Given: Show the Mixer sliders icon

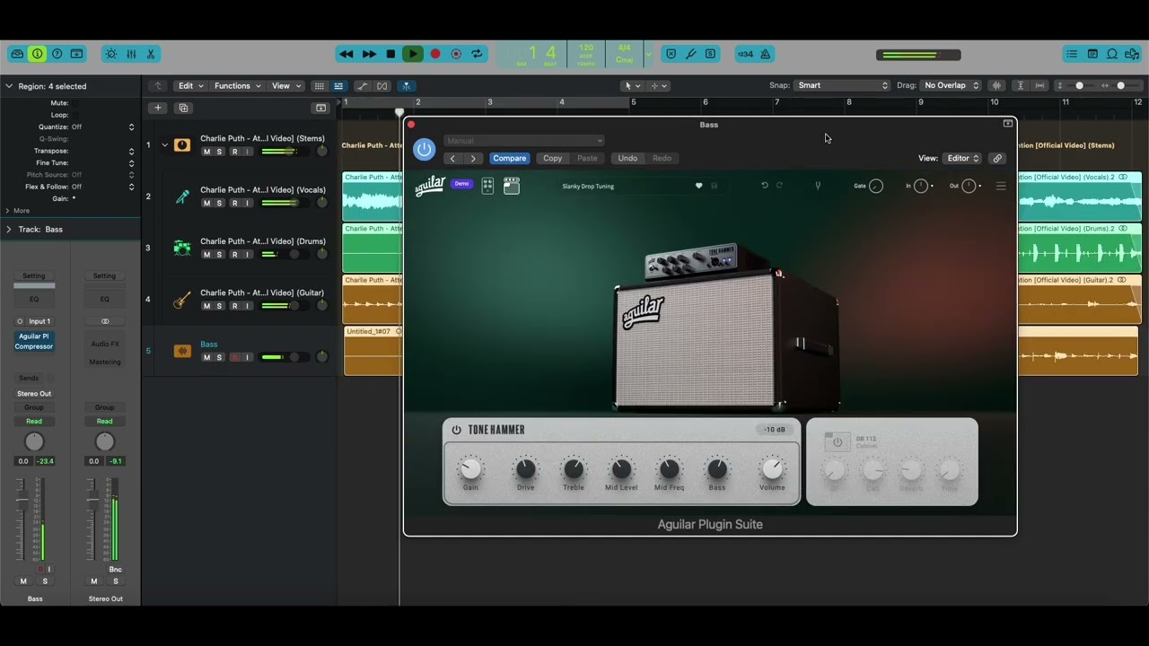Looking at the screenshot, I should click(x=131, y=54).
